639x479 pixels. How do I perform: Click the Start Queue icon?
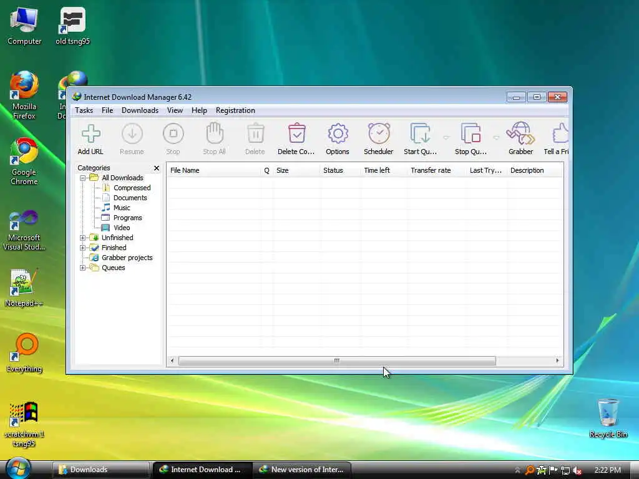[x=420, y=133]
